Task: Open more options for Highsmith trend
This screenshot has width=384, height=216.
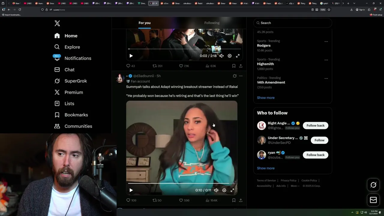Action: 326,60
